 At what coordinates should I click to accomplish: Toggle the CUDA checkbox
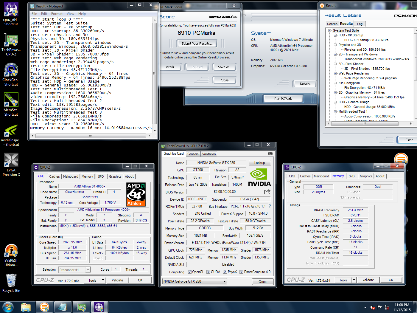[x=208, y=272]
